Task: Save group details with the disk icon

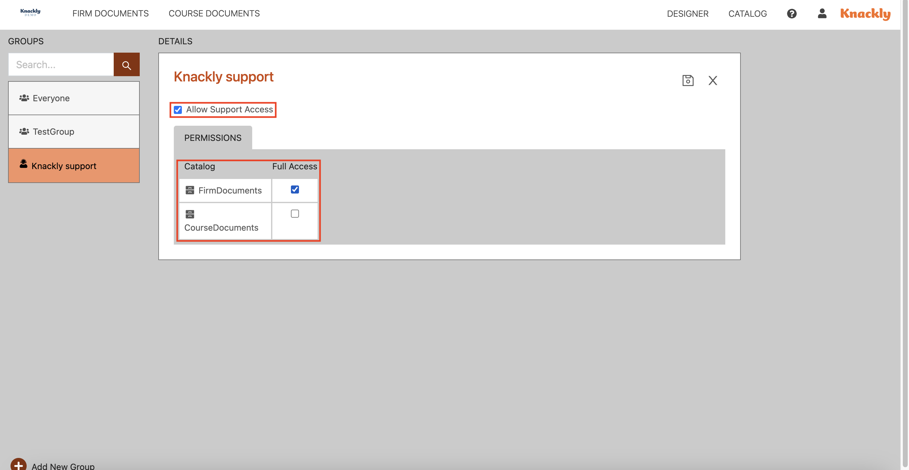Action: [x=688, y=81]
